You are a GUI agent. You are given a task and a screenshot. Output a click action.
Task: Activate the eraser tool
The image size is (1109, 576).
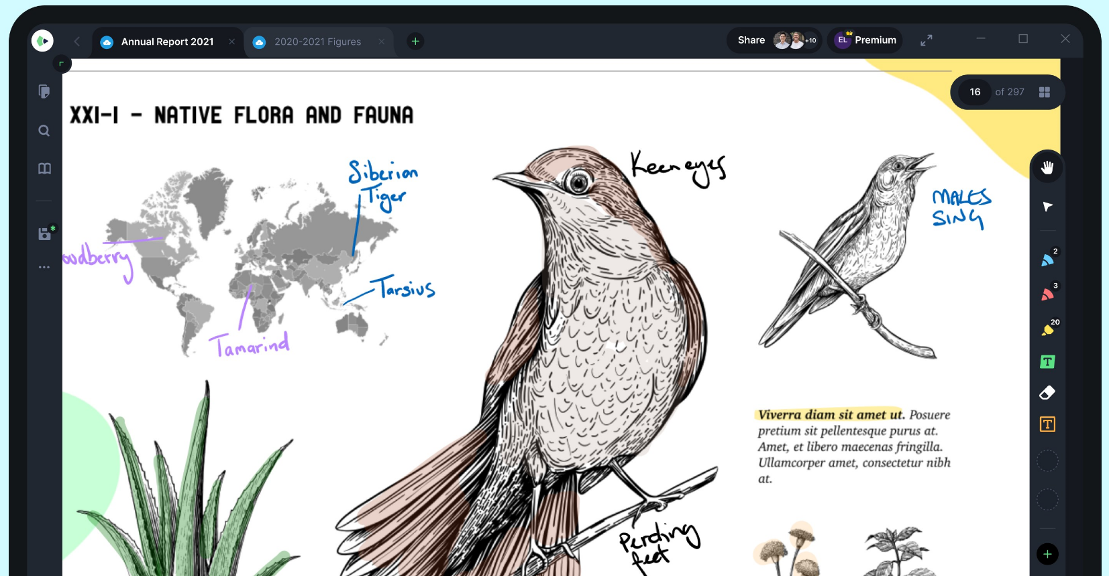coord(1047,393)
